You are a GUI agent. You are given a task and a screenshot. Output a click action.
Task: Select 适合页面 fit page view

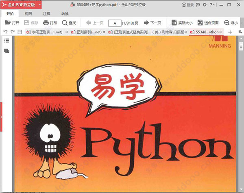208,23
